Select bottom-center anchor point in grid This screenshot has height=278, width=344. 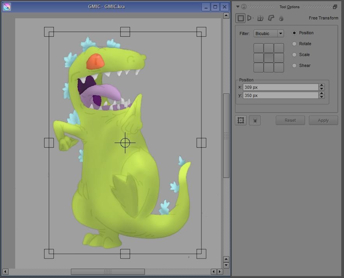point(269,67)
